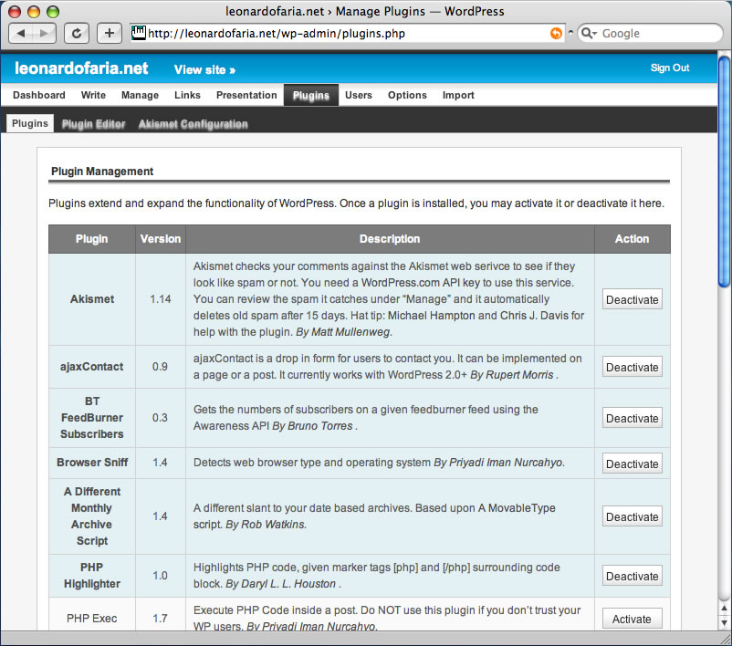
Task: Follow the View site » link
Action: click(204, 70)
